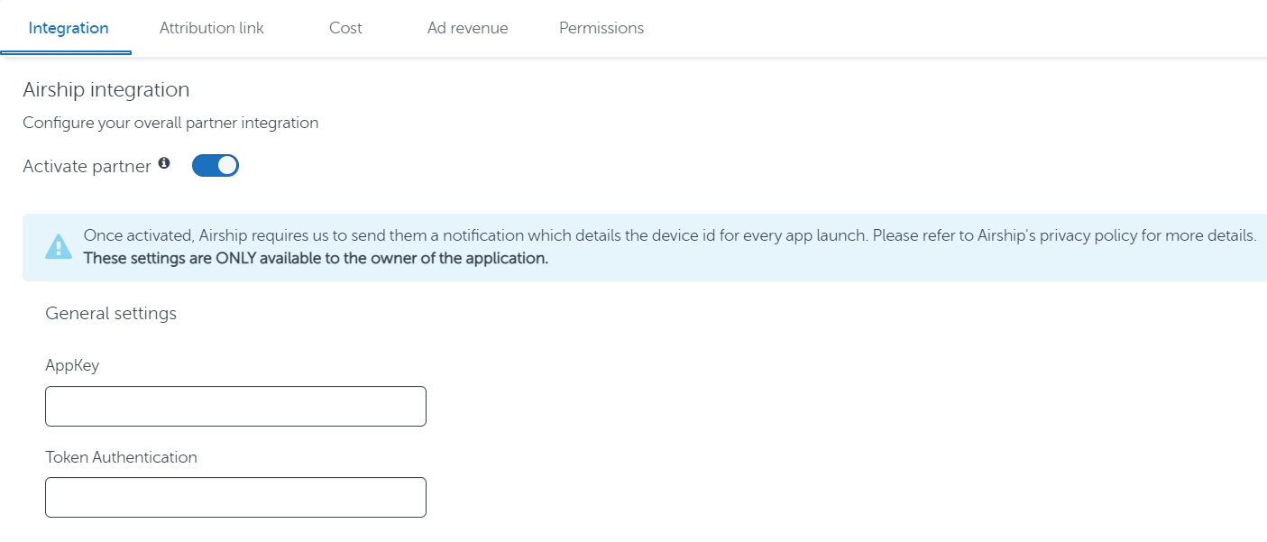Image resolution: width=1267 pixels, height=542 pixels.
Task: Click the 'General settings' heading
Action: (111, 313)
